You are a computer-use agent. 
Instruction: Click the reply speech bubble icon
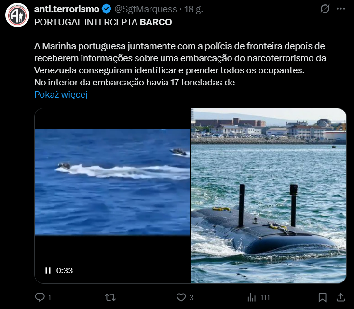[x=40, y=297]
